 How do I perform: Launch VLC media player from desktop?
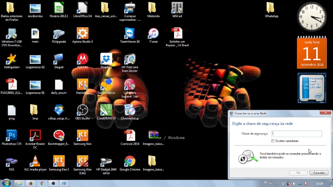[x=35, y=163]
